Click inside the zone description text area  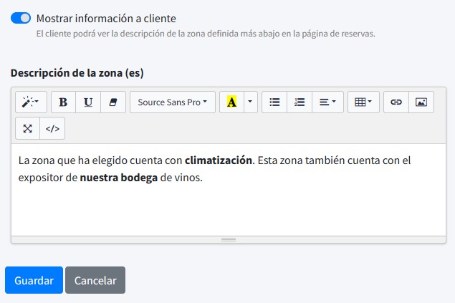(228, 204)
